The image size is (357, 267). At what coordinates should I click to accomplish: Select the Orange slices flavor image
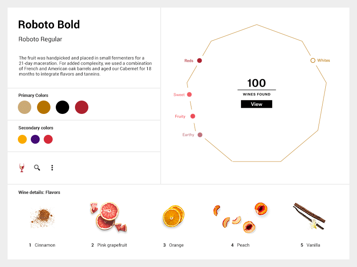(173, 217)
